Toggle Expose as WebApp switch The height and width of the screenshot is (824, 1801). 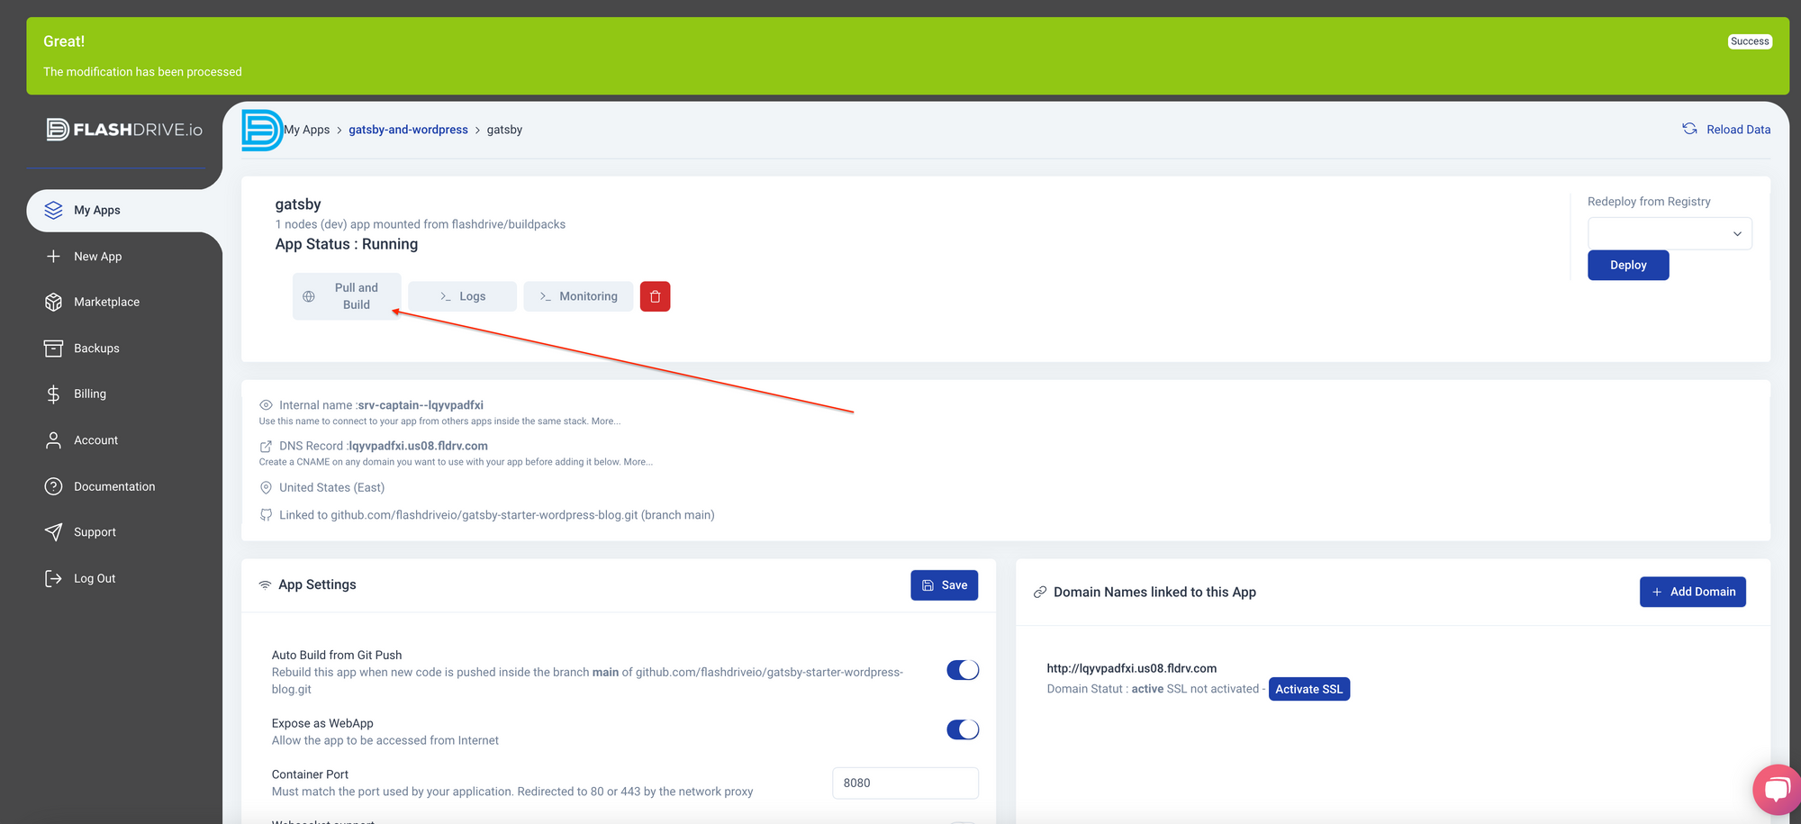coord(963,729)
